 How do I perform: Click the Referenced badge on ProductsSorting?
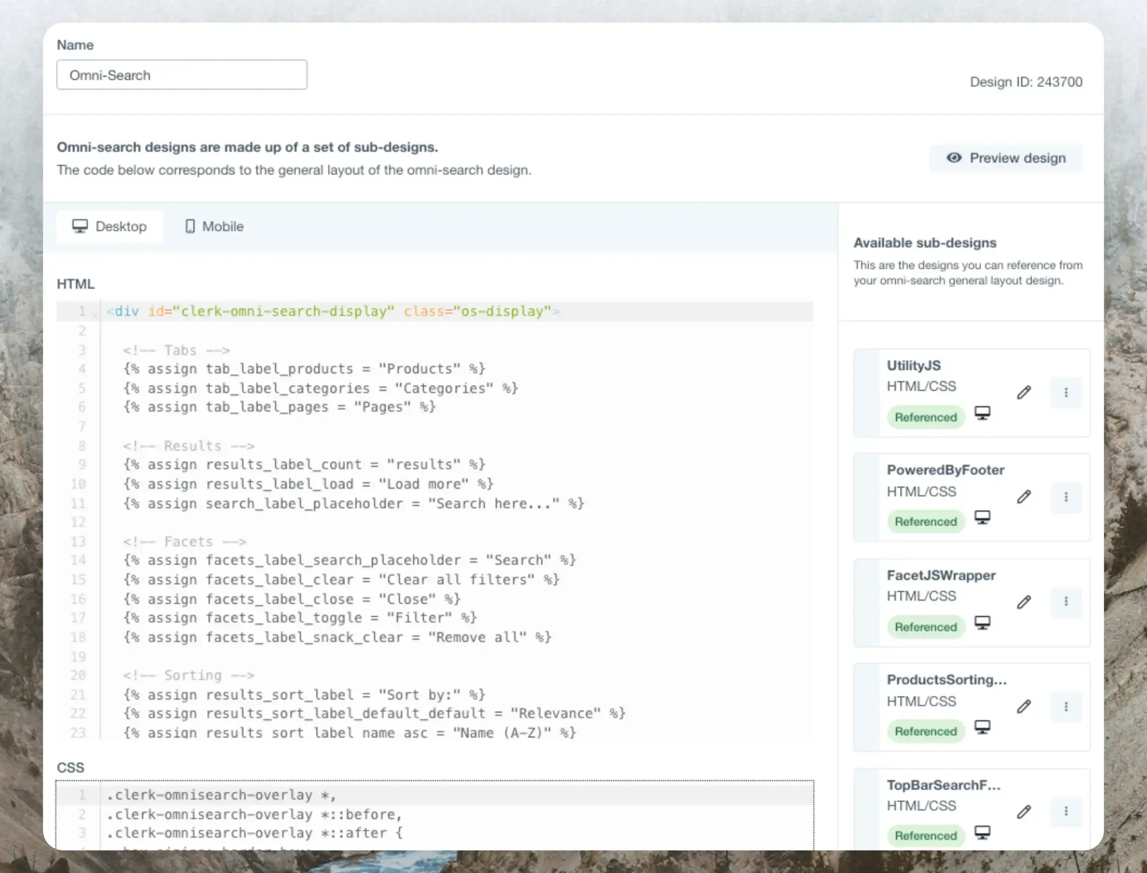tap(926, 732)
